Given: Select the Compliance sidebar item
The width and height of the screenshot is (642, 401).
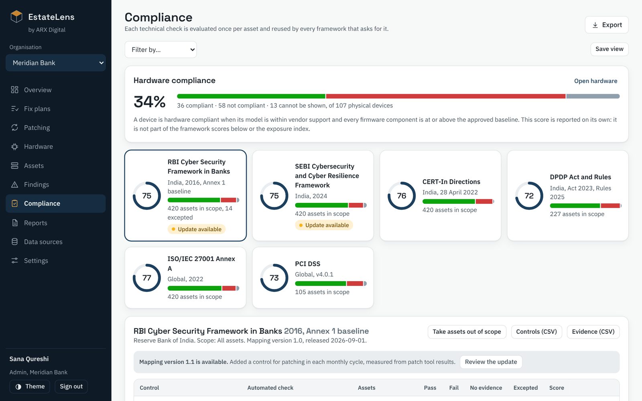Looking at the screenshot, I should (x=56, y=203).
